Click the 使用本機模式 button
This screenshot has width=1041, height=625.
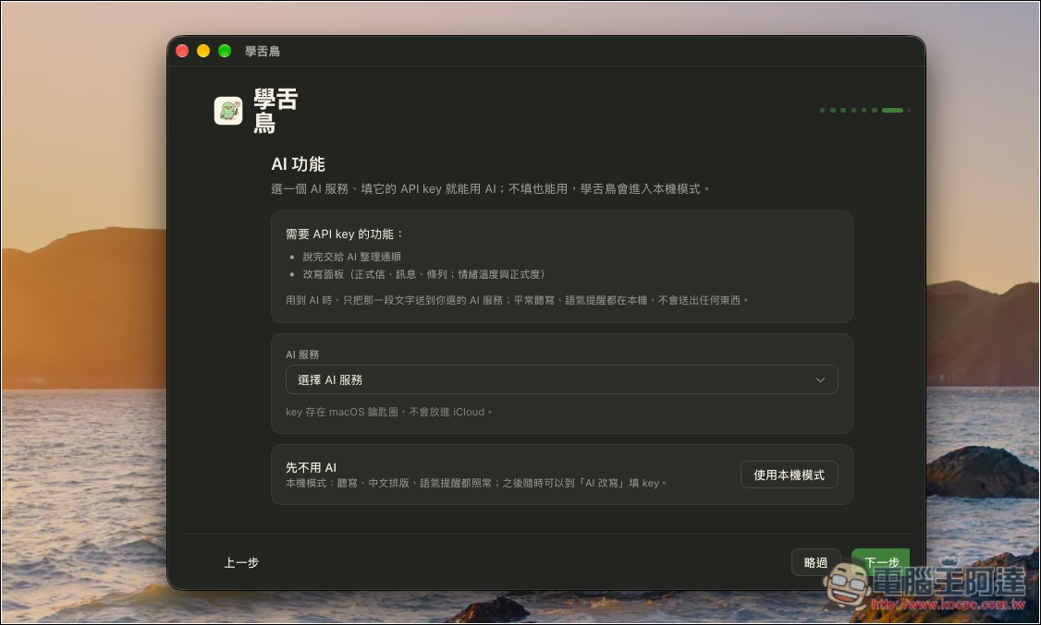pyautogui.click(x=789, y=475)
